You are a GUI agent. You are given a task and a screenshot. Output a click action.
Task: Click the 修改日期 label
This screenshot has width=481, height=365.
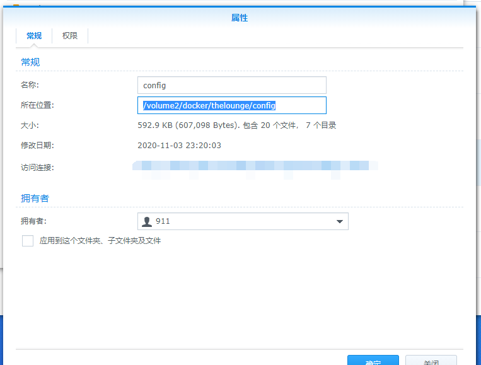click(x=37, y=146)
